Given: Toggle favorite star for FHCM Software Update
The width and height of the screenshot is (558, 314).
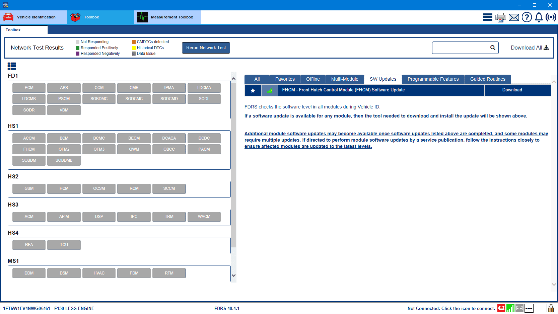Looking at the screenshot, I should coord(253,90).
